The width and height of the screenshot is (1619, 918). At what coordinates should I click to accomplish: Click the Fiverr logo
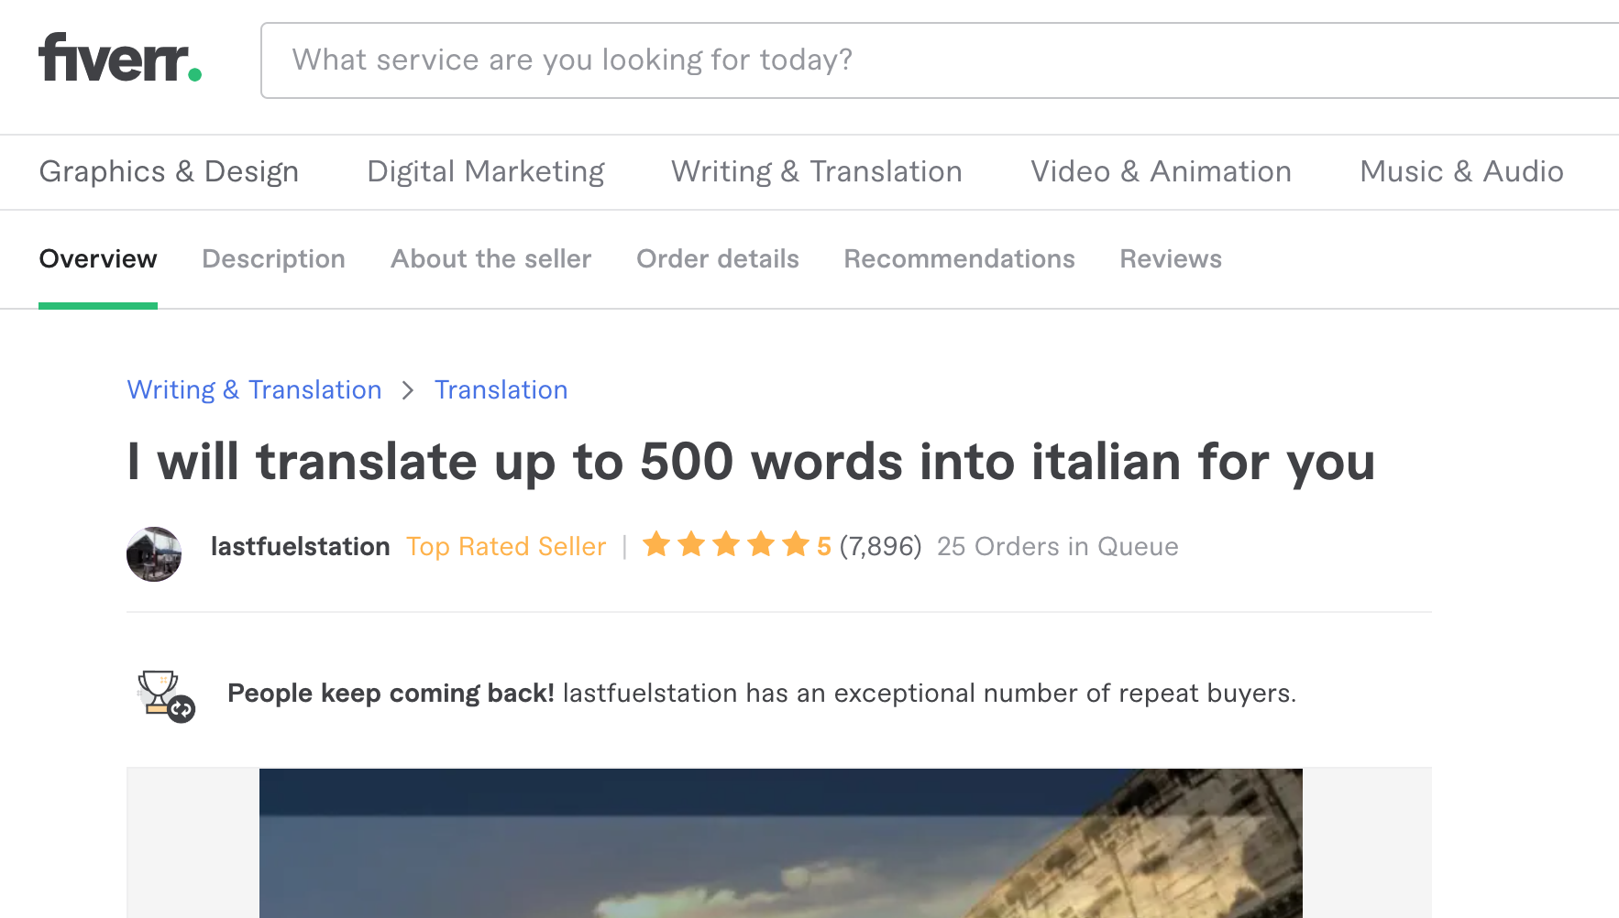[120, 60]
